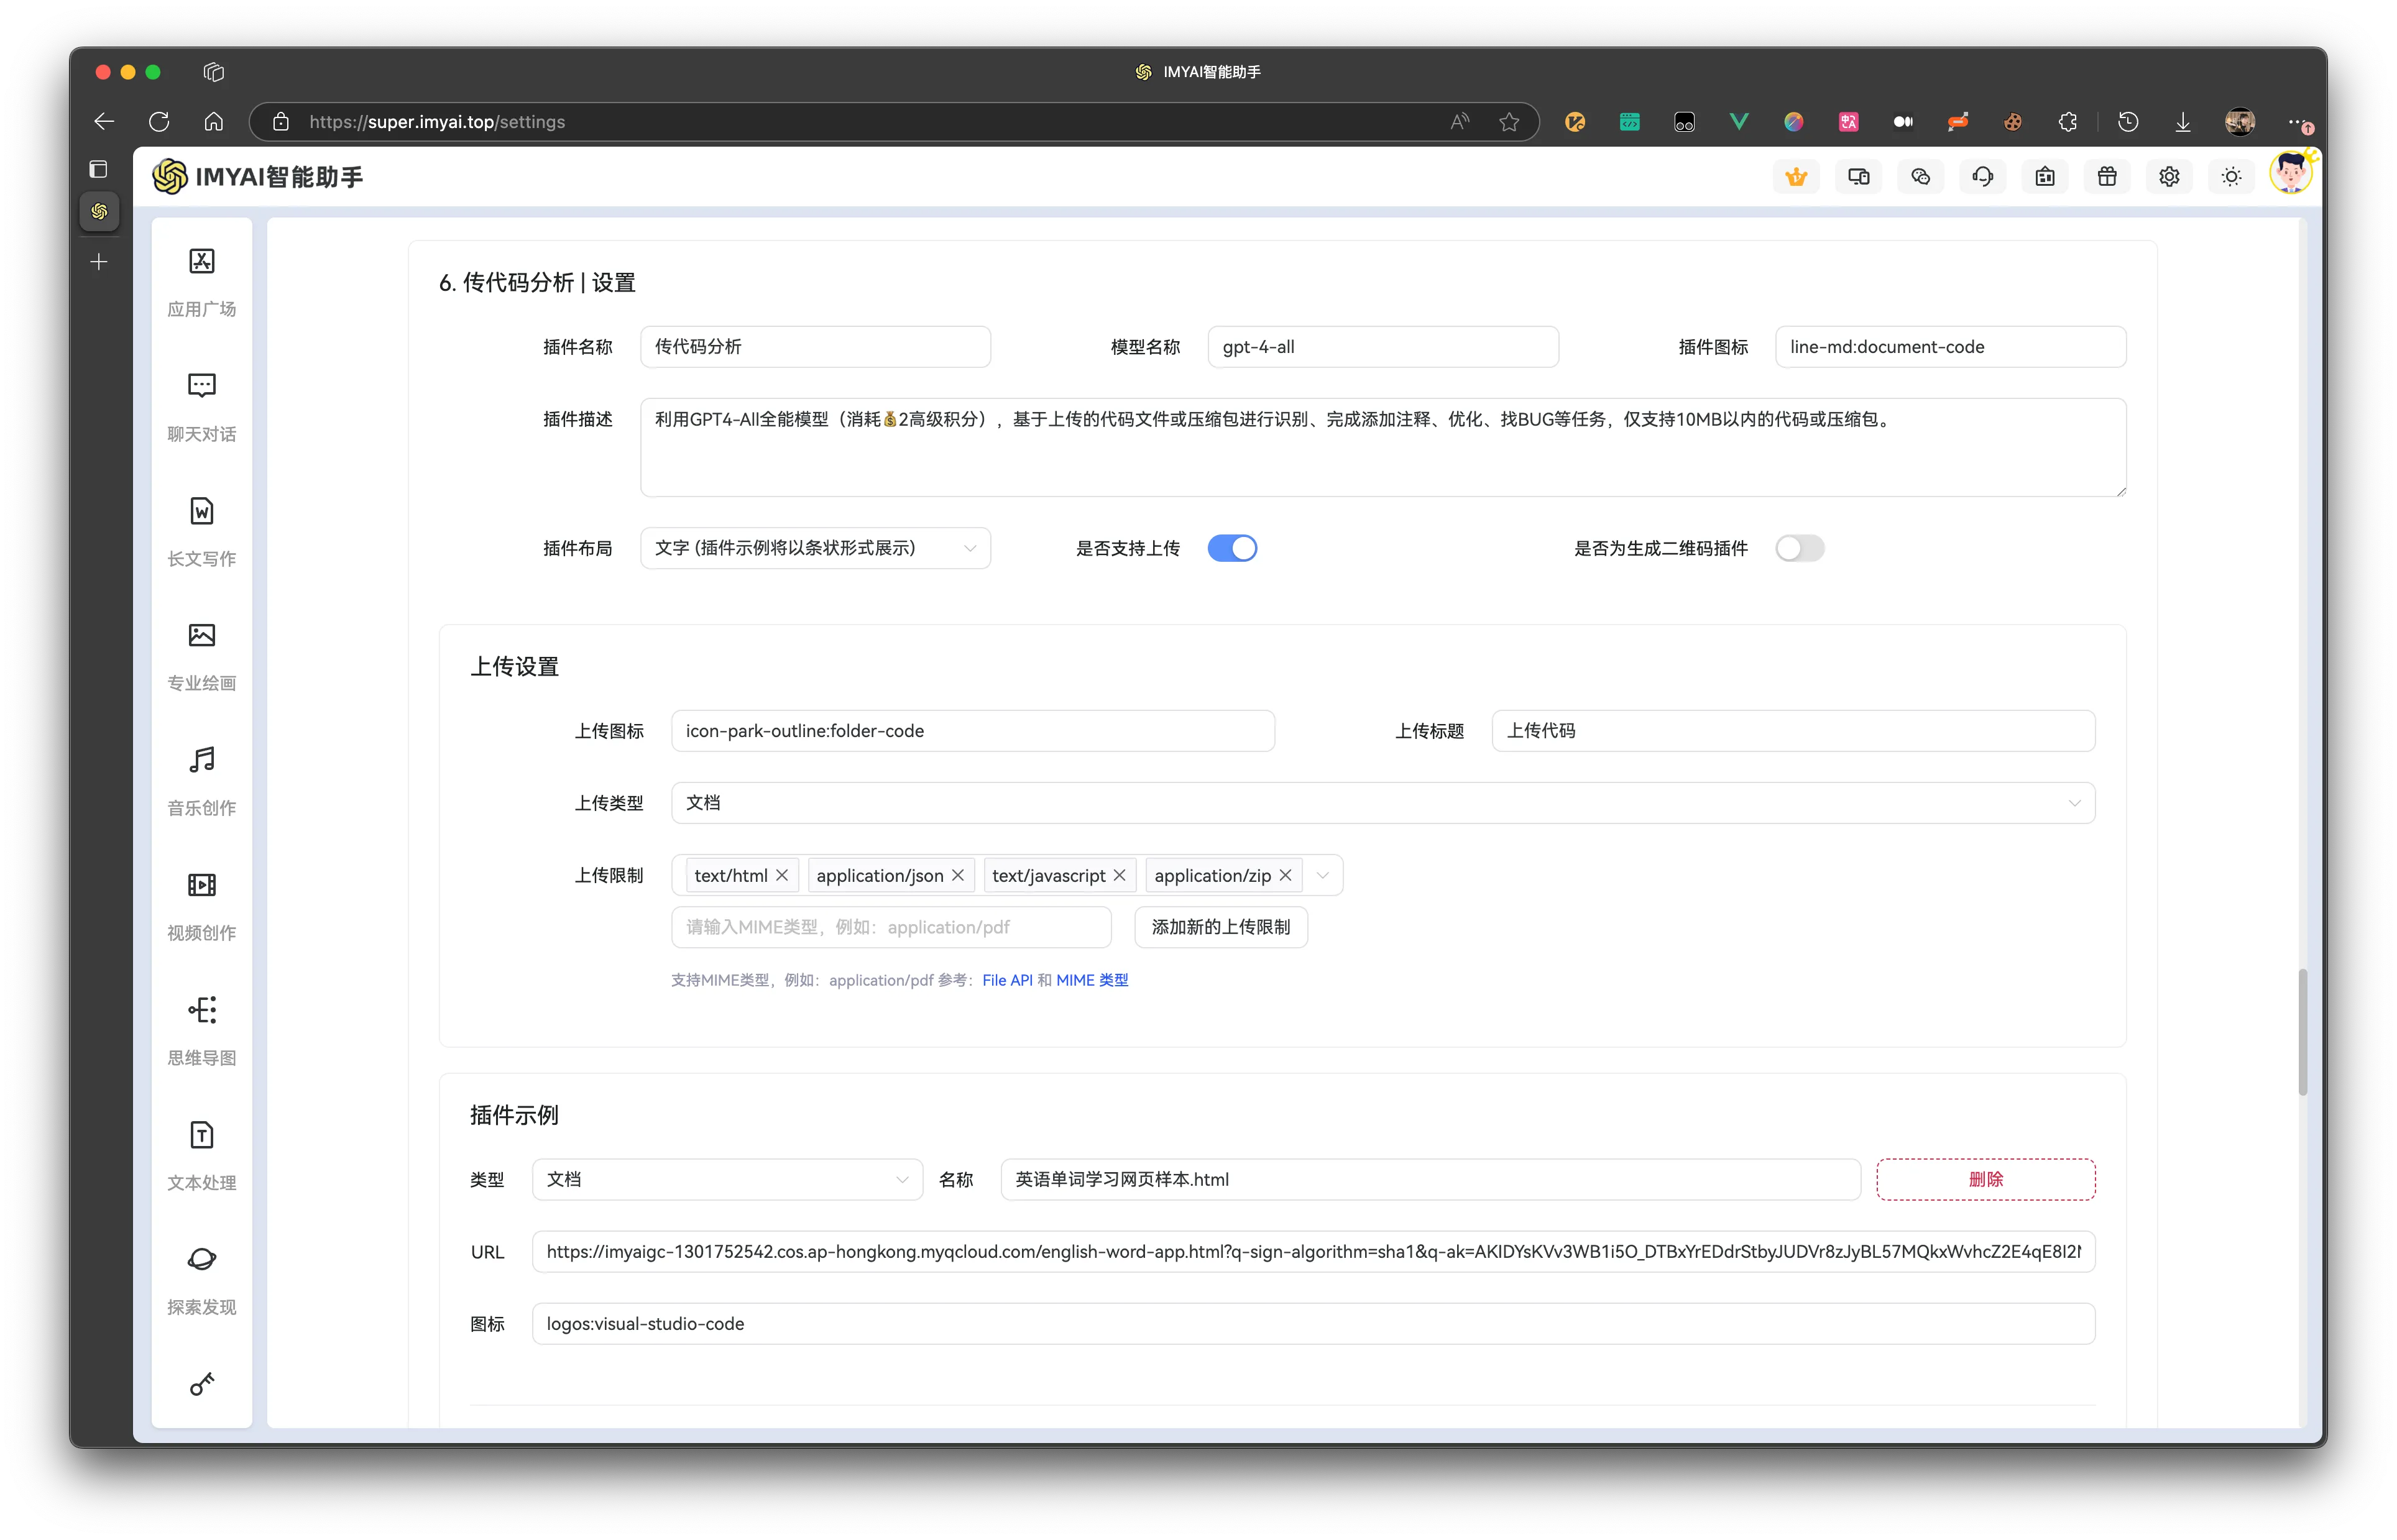Image resolution: width=2397 pixels, height=1540 pixels.
Task: Click the user avatar in app header
Action: point(2290,174)
